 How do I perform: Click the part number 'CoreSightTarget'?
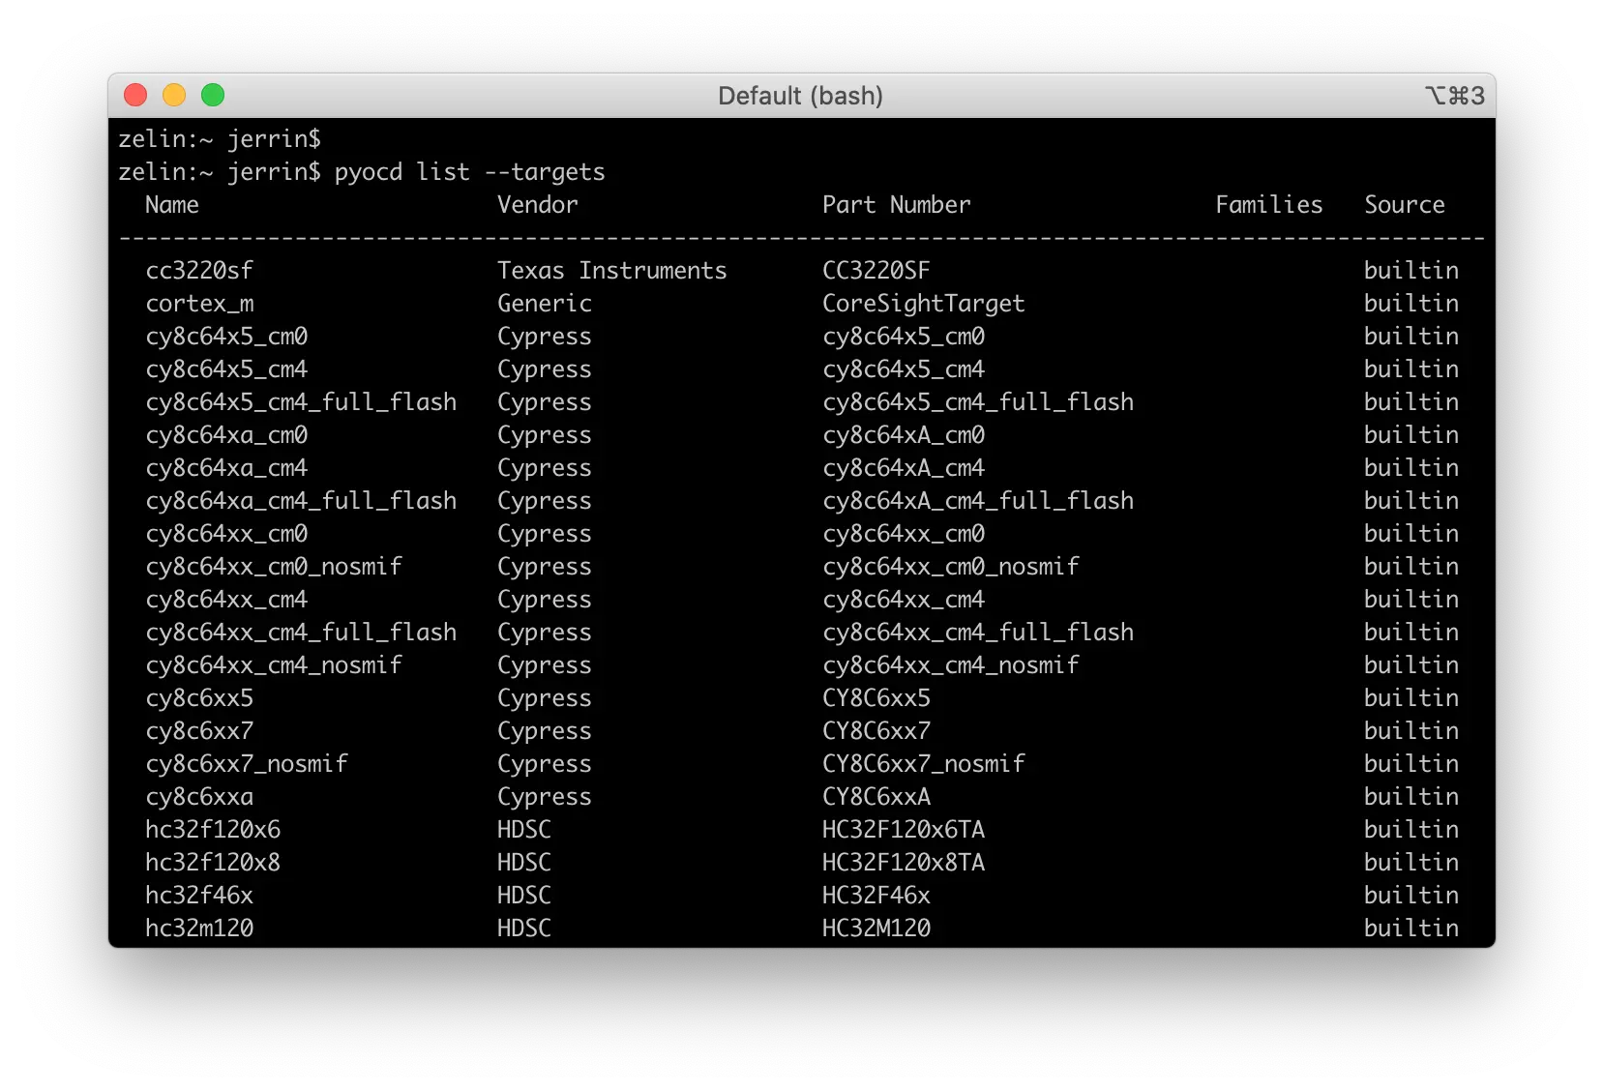(924, 304)
